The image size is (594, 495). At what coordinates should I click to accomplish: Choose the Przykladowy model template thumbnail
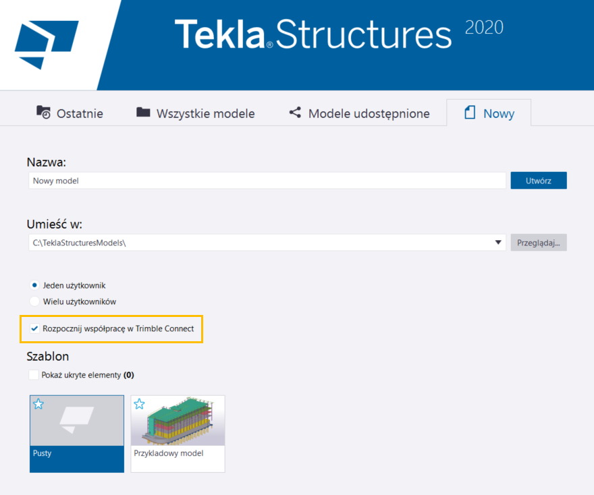178,433
